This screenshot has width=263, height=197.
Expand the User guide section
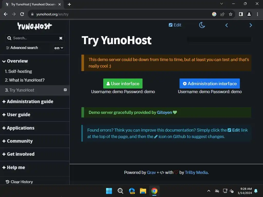(16, 115)
